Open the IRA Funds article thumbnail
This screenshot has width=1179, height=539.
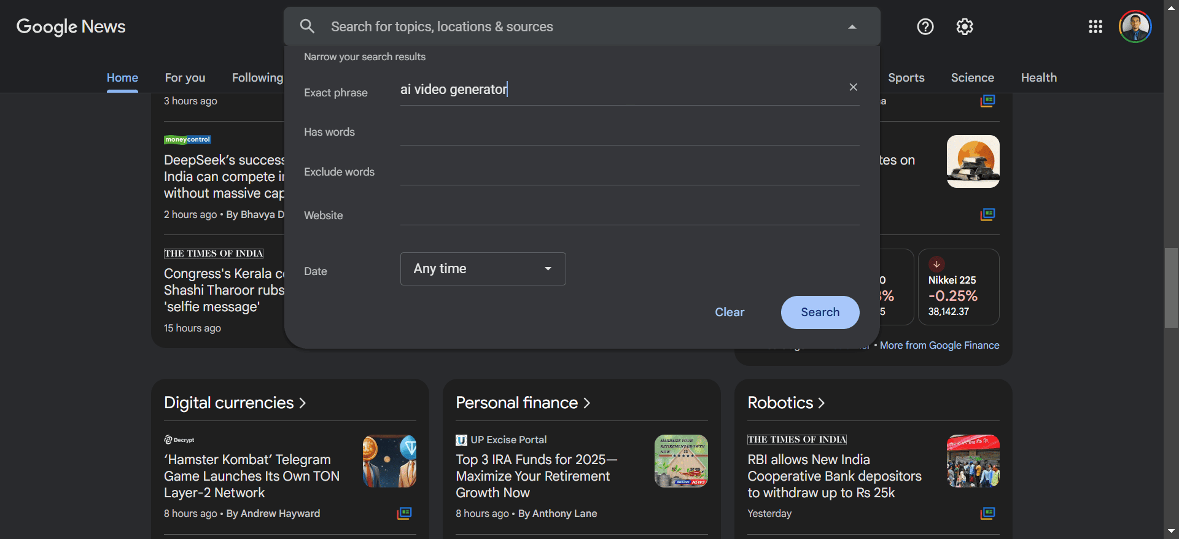click(x=681, y=461)
